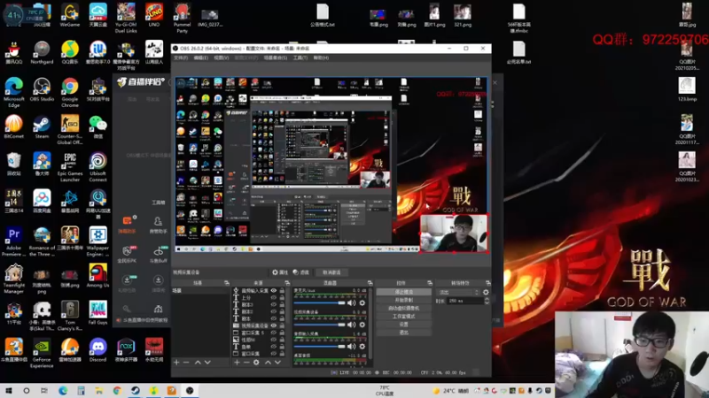Mute the 音频输入采集 mixer channel

point(351,346)
